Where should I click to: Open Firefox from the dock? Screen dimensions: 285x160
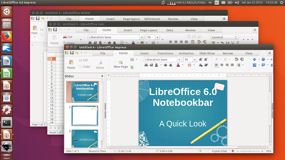click(x=7, y=36)
